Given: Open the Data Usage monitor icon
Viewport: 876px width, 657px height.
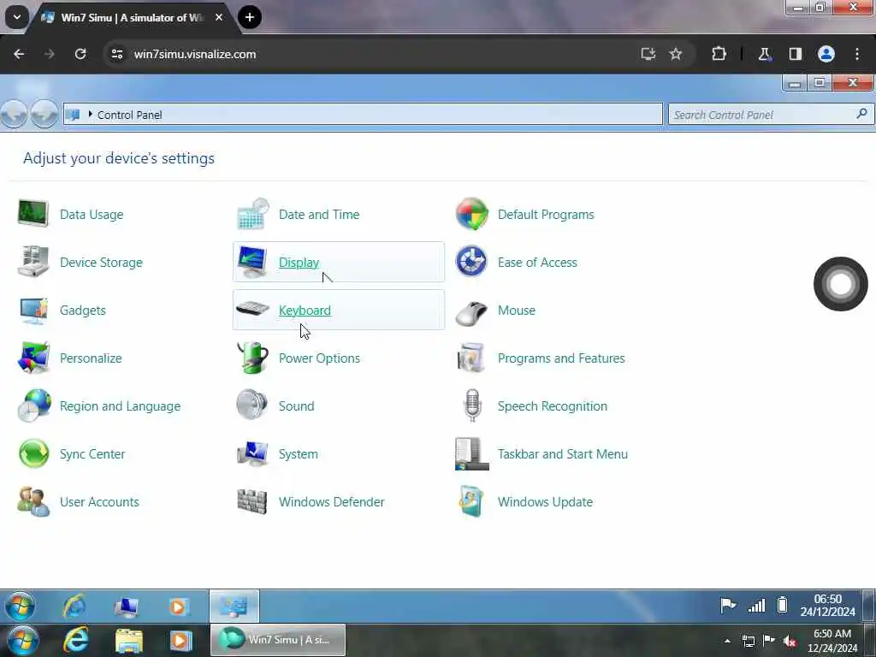Looking at the screenshot, I should coord(33,214).
